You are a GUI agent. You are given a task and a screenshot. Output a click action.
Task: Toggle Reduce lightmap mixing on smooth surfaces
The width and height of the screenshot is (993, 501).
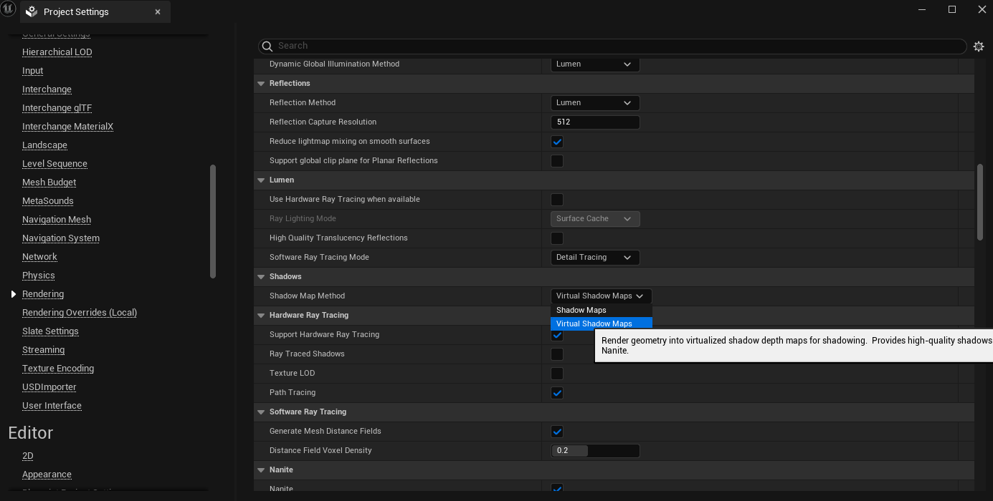[557, 142]
